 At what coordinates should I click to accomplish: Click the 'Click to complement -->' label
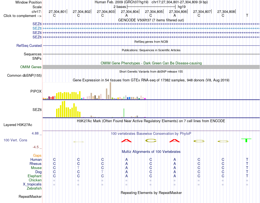click(x=22, y=16)
